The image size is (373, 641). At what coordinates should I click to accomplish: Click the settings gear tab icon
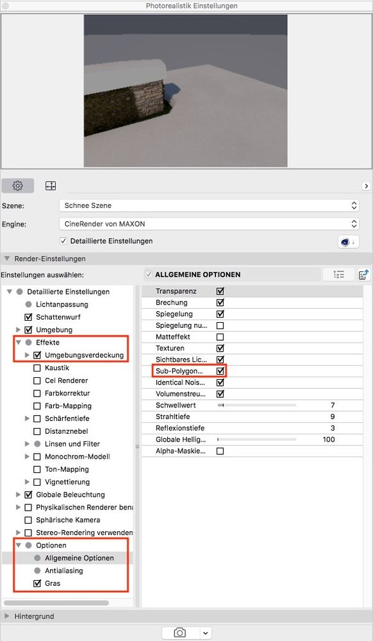[17, 185]
